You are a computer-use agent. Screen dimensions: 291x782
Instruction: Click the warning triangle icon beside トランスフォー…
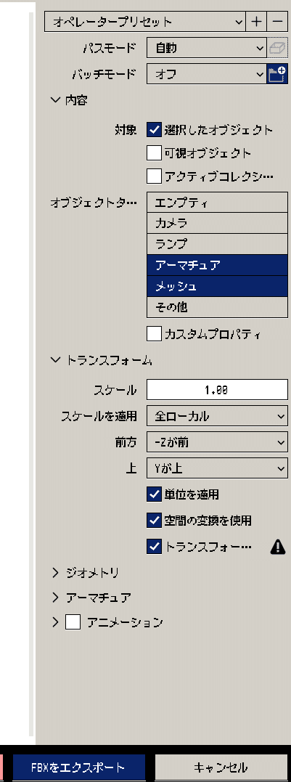point(277,547)
